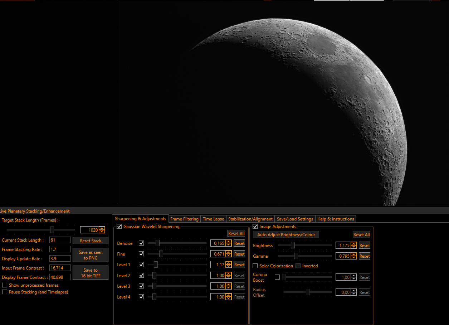Click the Denoise slider
The image size is (449, 325).
click(x=177, y=243)
